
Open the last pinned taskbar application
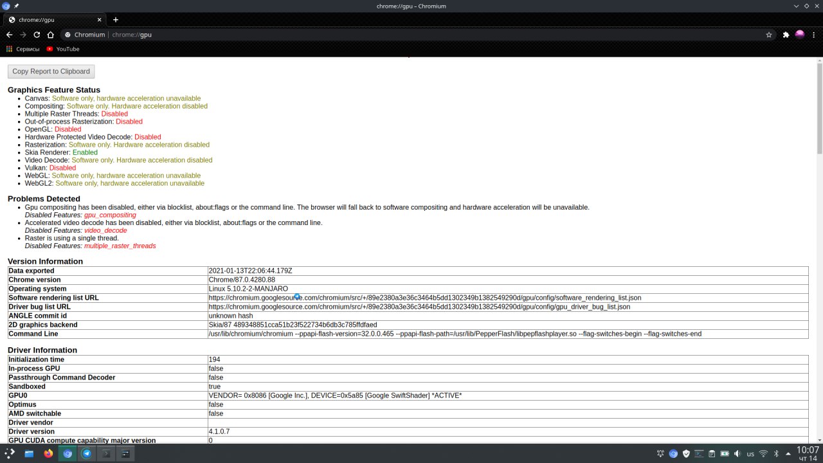pos(125,453)
